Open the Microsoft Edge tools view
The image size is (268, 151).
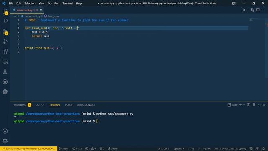(x=5, y=92)
